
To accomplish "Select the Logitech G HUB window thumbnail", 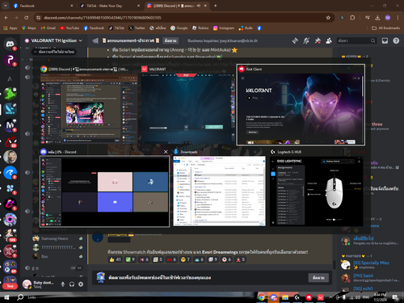I will [x=317, y=187].
